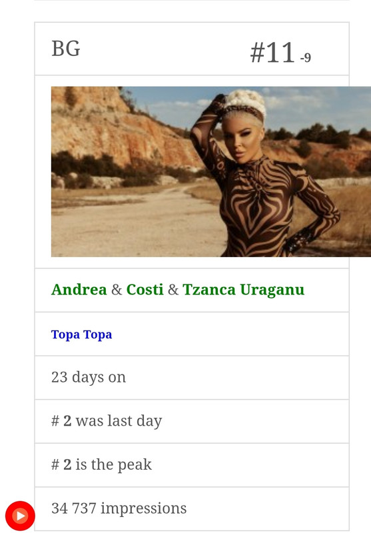The image size is (371, 533).
Task: Click the bold 2 in last day row
Action: (x=67, y=421)
